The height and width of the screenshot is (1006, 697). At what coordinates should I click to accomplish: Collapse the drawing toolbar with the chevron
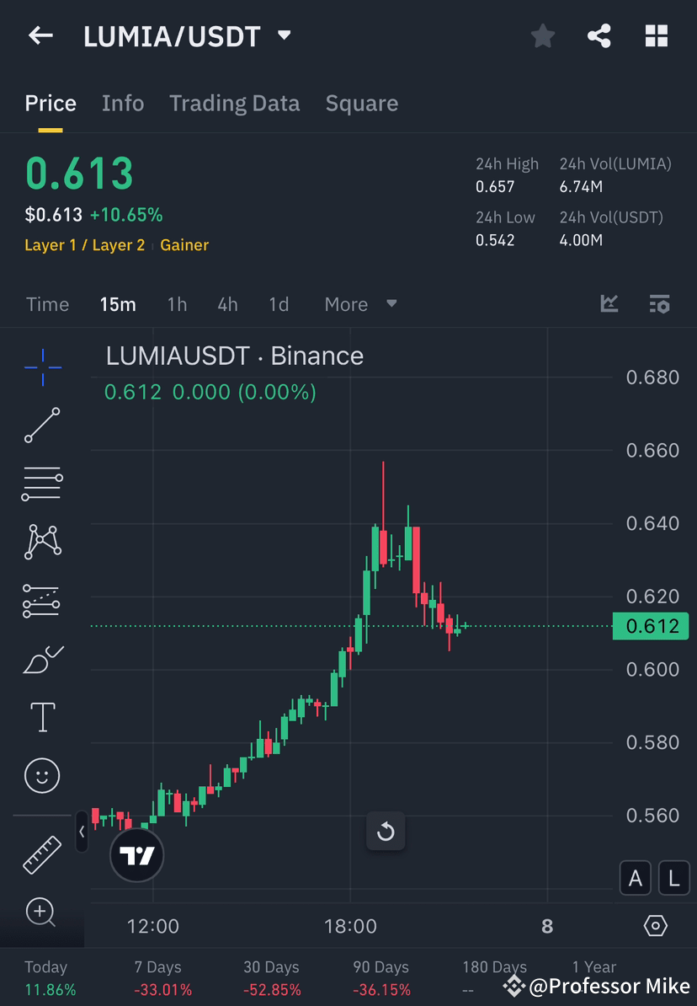click(82, 832)
